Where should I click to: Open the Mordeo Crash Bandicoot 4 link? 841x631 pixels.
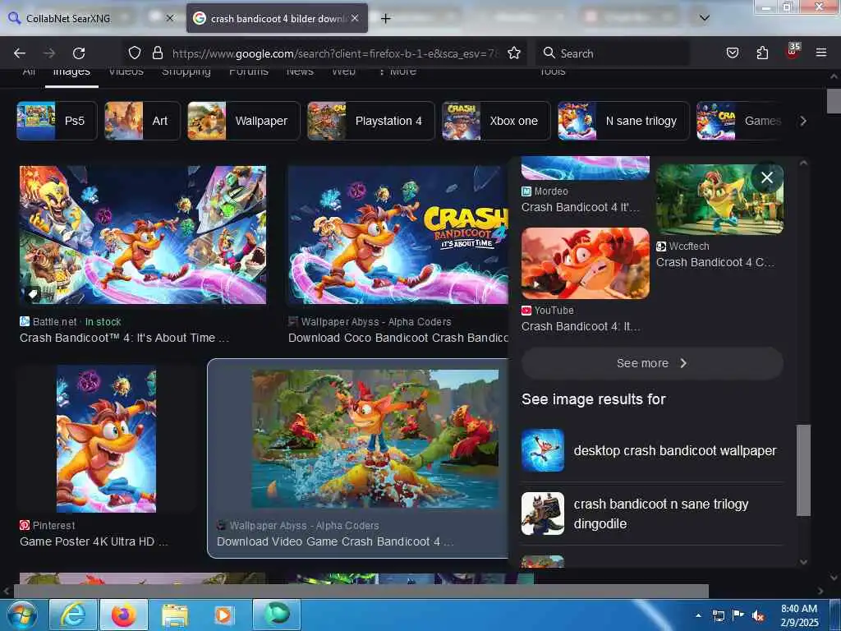point(581,207)
